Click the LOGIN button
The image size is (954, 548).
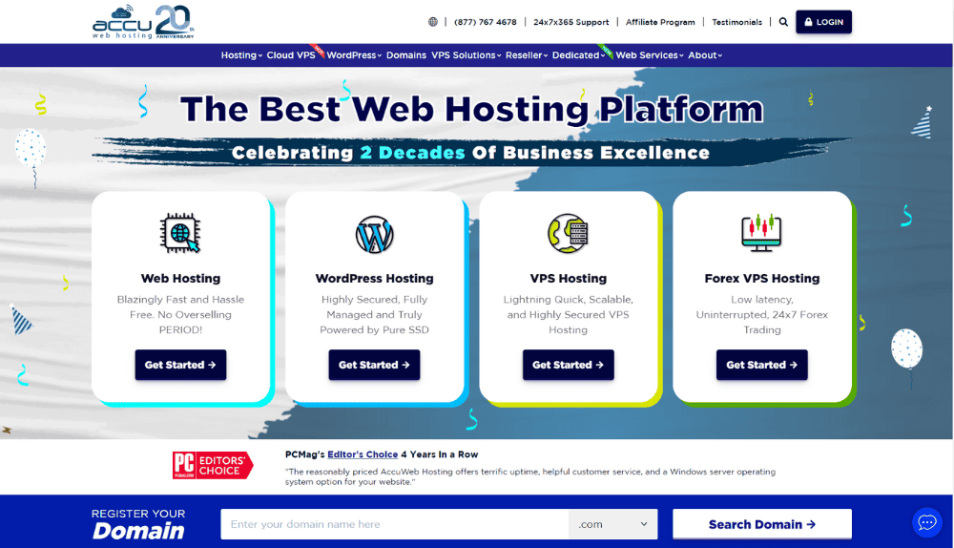tap(824, 22)
